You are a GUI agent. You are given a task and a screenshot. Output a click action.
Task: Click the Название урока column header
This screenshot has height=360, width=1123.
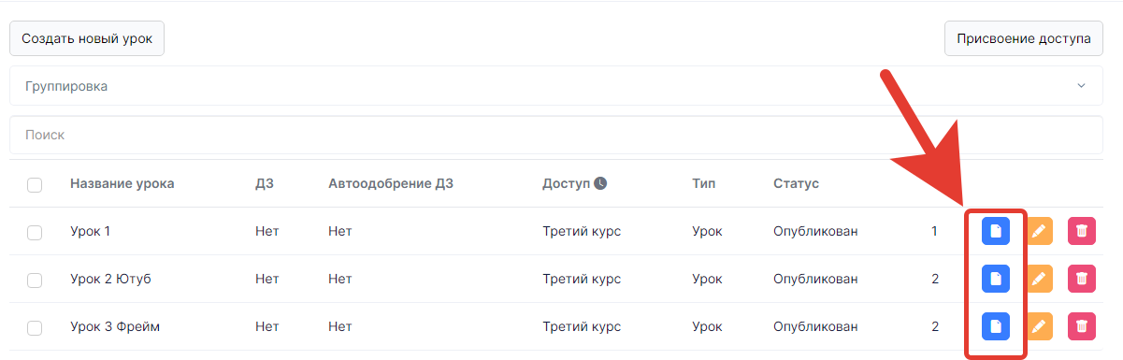click(x=122, y=183)
